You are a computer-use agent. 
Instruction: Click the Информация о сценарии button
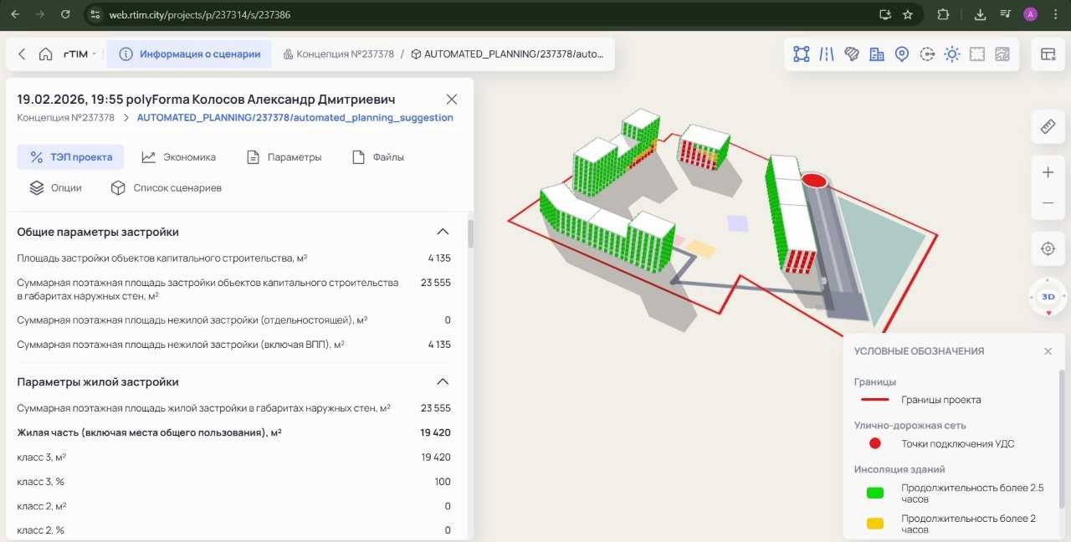pyautogui.click(x=190, y=54)
